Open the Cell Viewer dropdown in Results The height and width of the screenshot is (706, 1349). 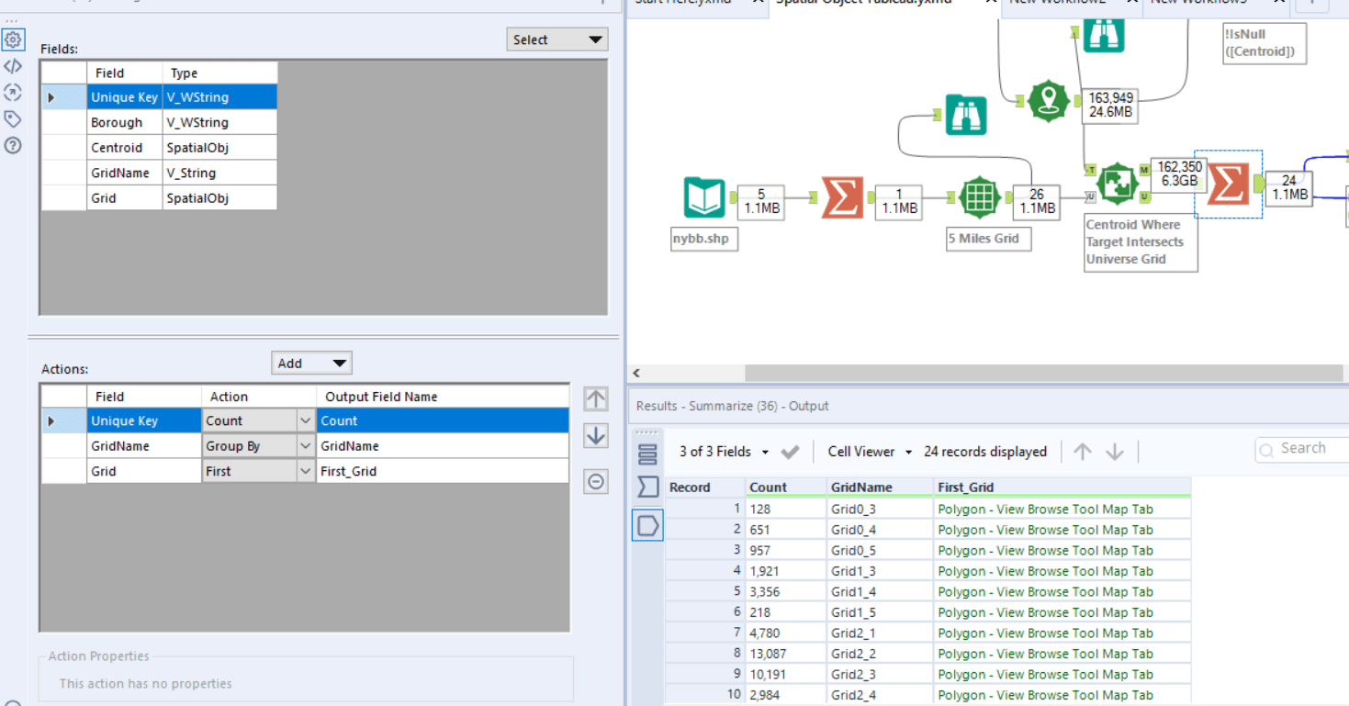pyautogui.click(x=864, y=451)
